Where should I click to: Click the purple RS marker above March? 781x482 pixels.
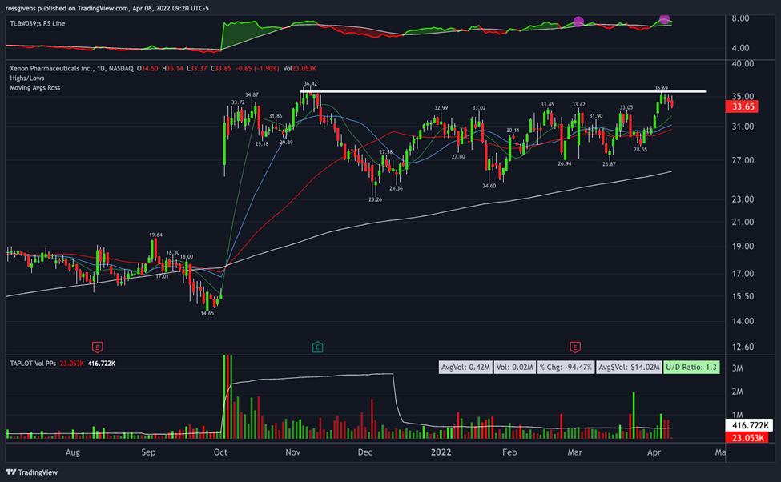pyautogui.click(x=578, y=22)
